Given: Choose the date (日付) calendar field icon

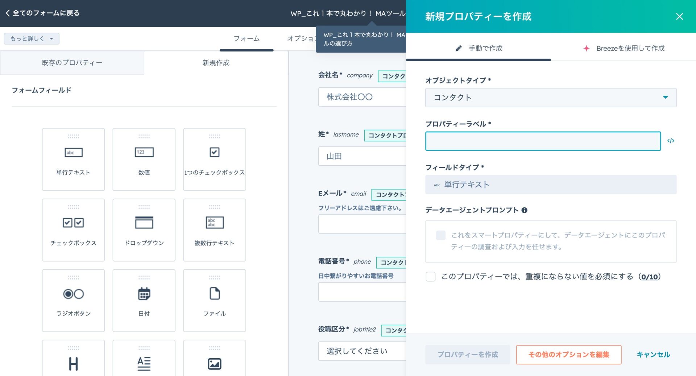Looking at the screenshot, I should pyautogui.click(x=144, y=294).
